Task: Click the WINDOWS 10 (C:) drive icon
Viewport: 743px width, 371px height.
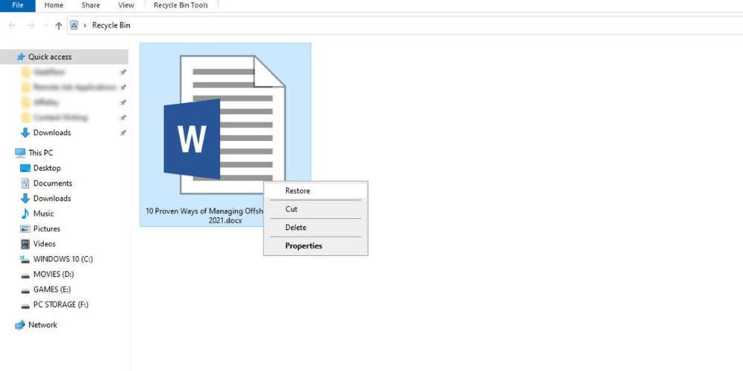Action: pyautogui.click(x=25, y=259)
